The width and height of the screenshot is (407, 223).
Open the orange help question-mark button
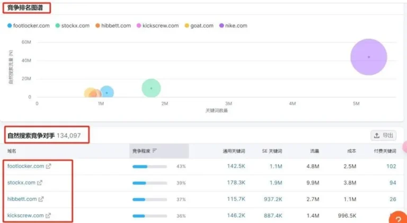click(x=398, y=219)
